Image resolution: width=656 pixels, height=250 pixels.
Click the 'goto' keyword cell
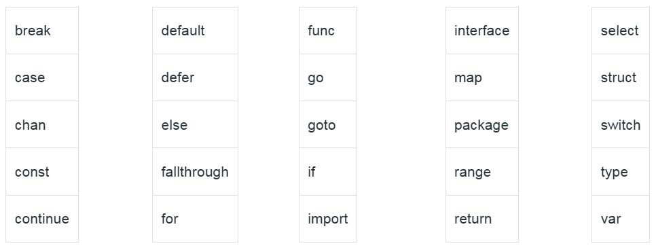pos(328,124)
